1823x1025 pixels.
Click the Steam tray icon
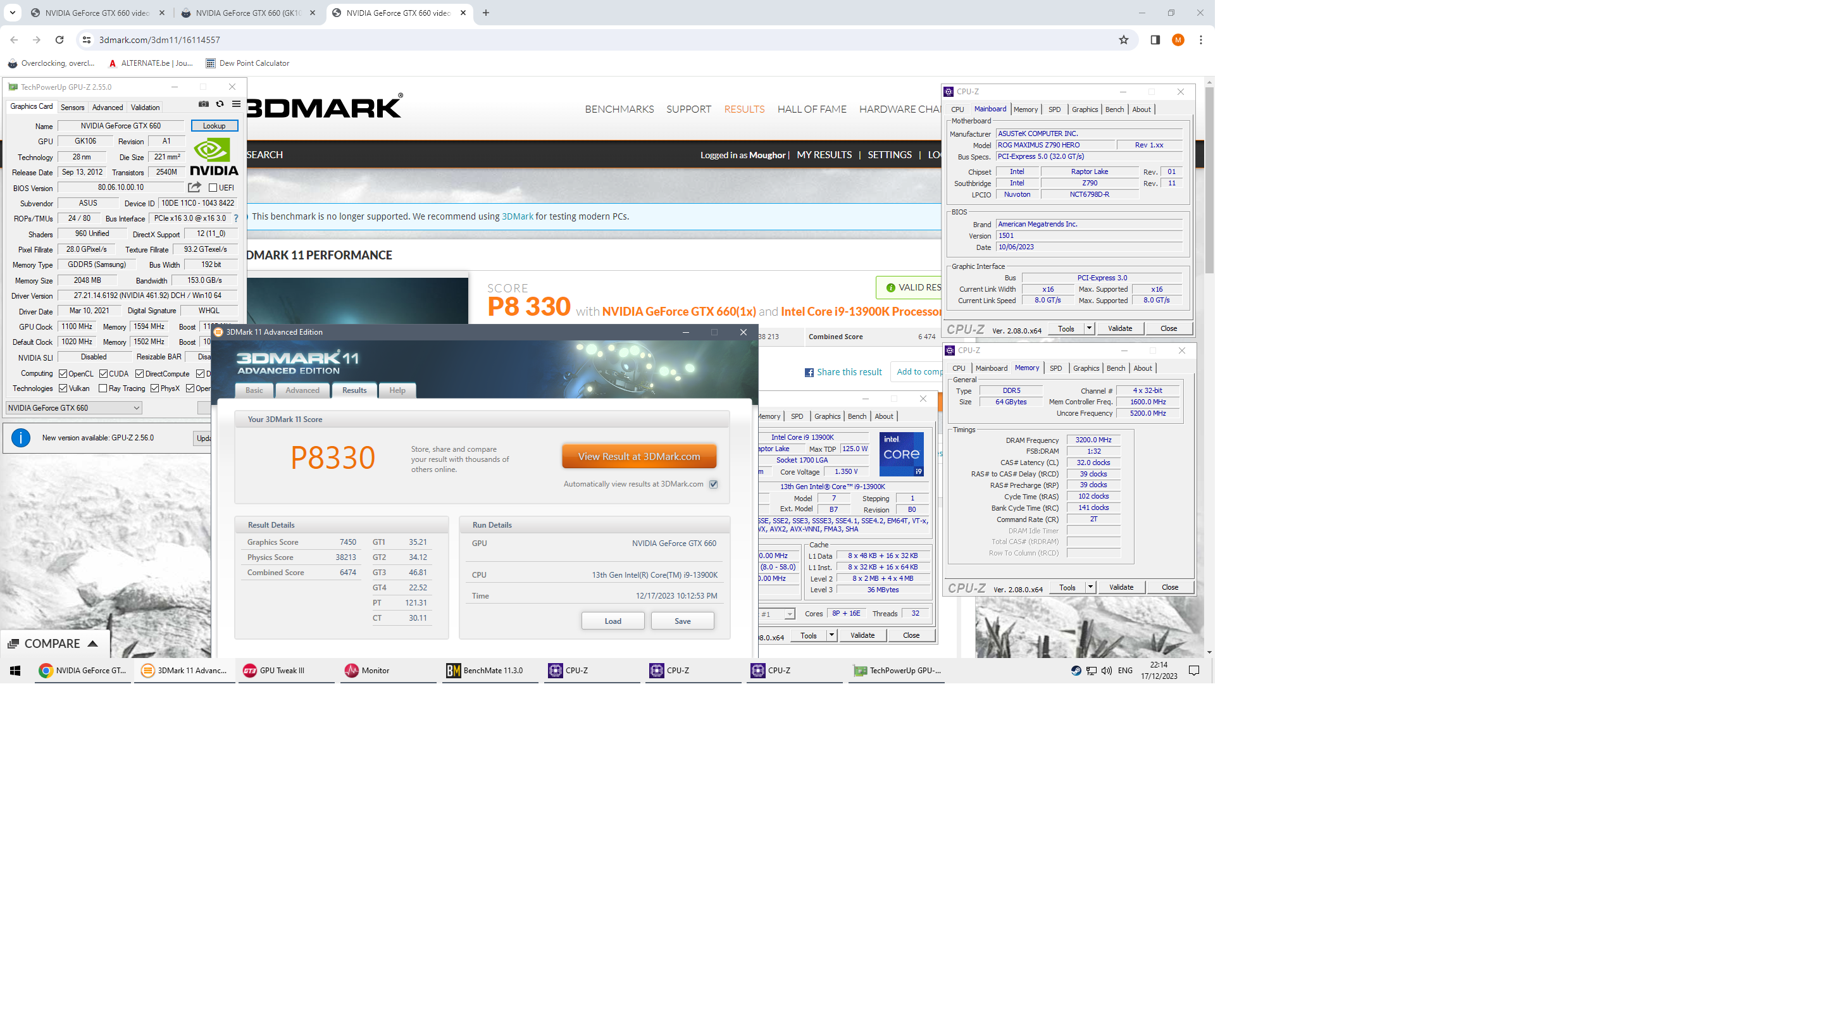1076,670
